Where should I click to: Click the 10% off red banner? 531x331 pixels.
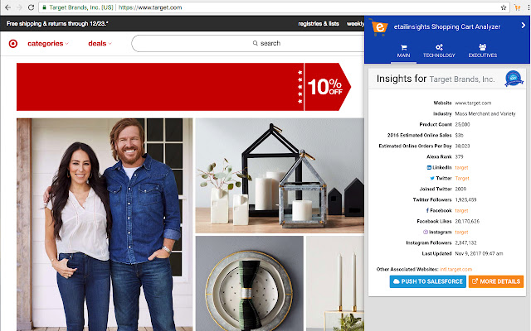[x=183, y=87]
